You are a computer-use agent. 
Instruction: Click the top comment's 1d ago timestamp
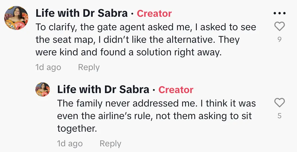click(x=48, y=67)
